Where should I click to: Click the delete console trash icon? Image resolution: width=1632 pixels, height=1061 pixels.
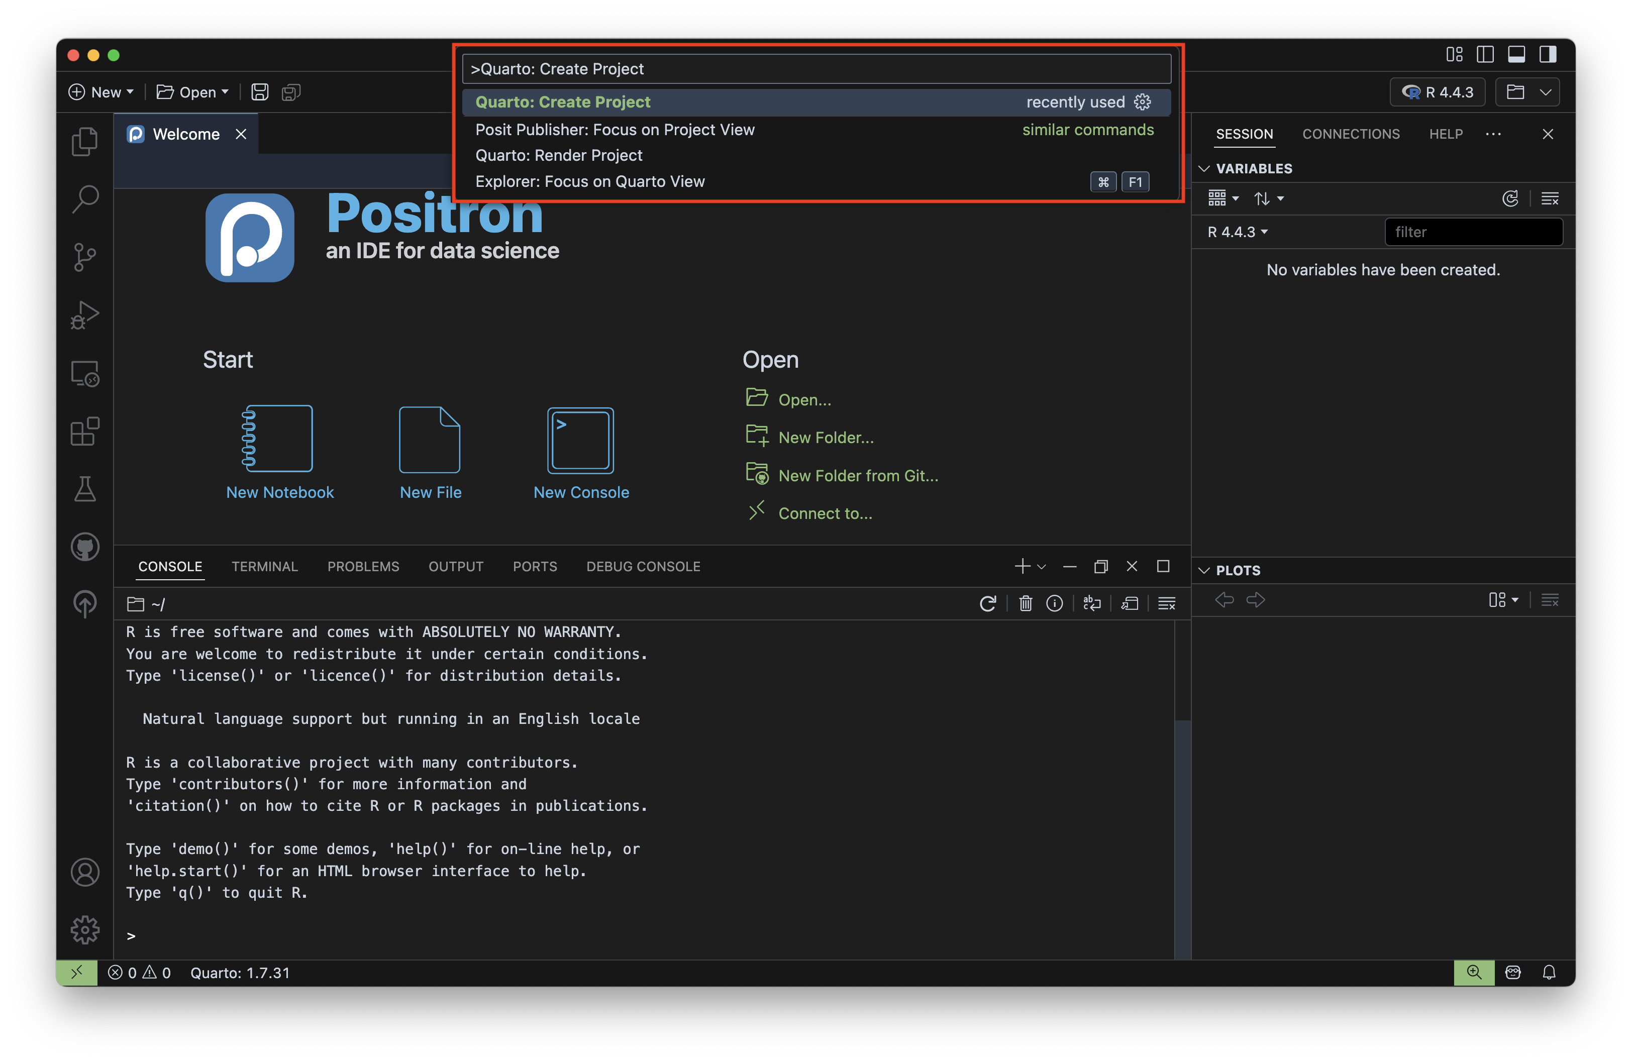[x=1025, y=603]
